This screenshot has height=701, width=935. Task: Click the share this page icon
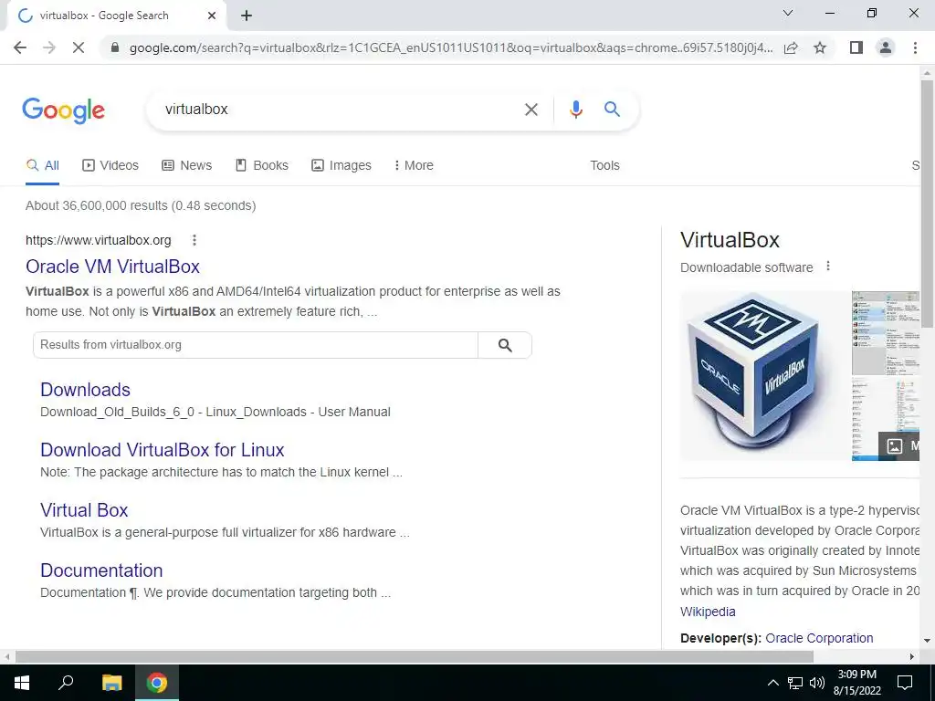pos(791,47)
